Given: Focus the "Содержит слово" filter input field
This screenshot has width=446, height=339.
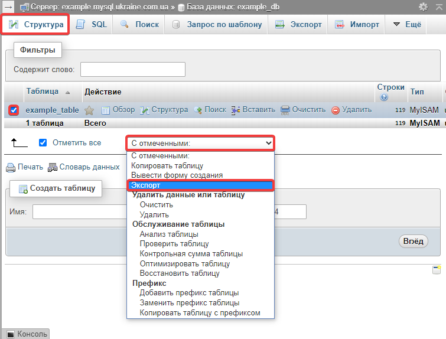Looking at the screenshot, I should coord(132,70).
